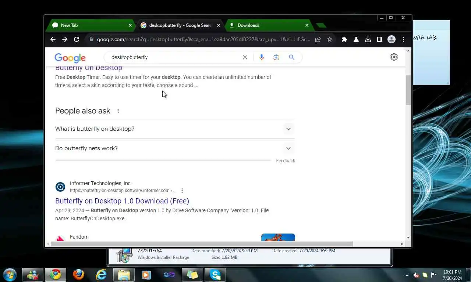This screenshot has width=471, height=282.
Task: Focus the Chrome address bar URL
Action: (x=203, y=39)
